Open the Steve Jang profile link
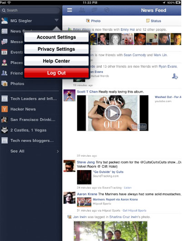 click(86, 162)
